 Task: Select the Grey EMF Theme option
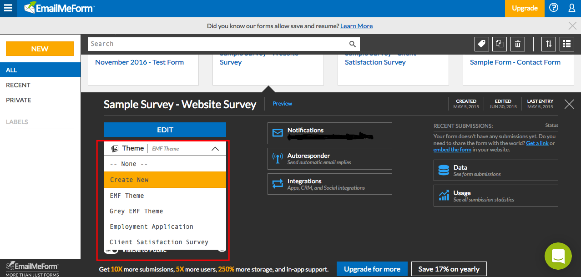tap(165, 211)
